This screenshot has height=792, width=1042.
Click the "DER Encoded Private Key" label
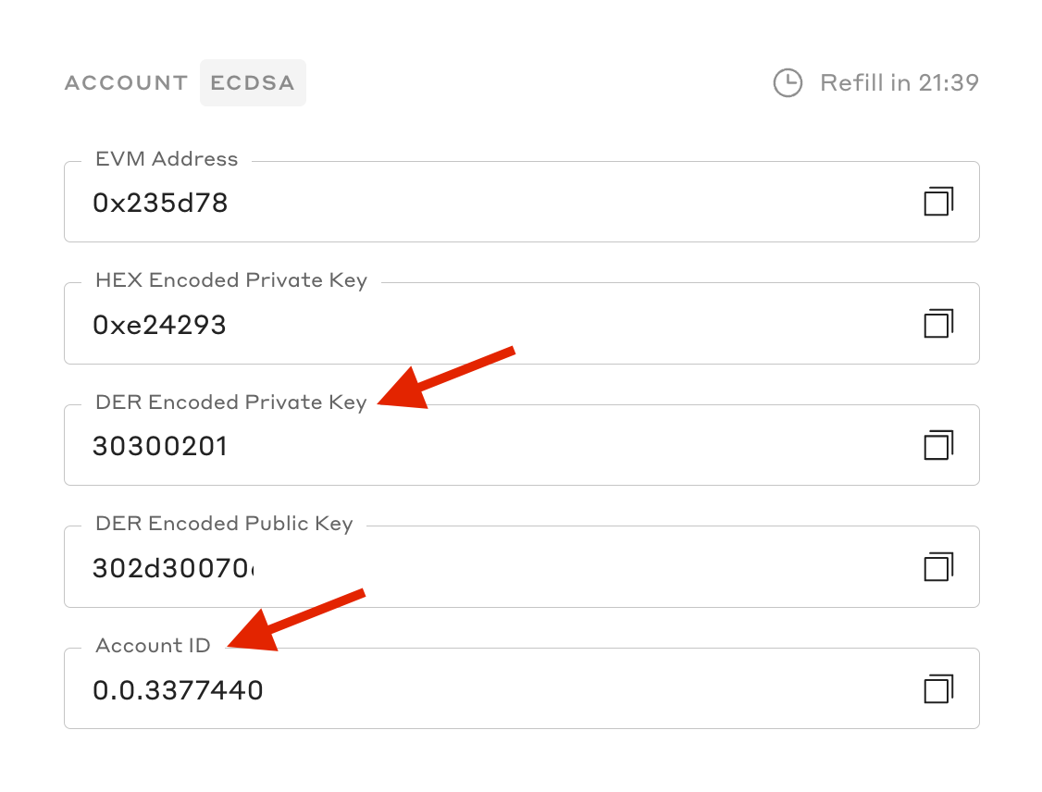click(231, 402)
